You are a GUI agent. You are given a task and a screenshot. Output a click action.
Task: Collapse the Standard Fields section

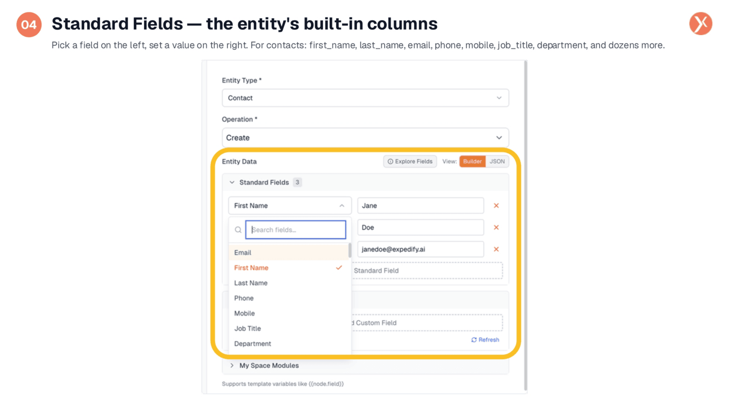click(232, 182)
